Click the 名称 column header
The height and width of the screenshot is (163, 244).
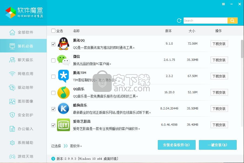point(76,31)
